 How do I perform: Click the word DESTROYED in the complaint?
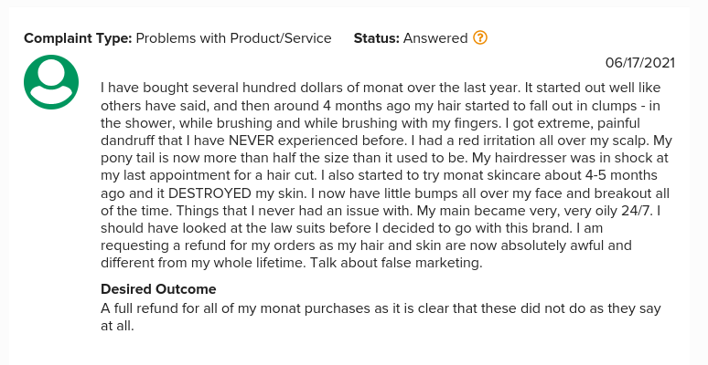209,193
